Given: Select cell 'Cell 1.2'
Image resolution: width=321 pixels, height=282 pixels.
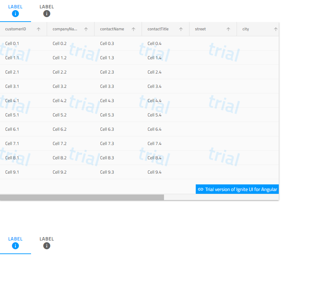Looking at the screenshot, I should click(70, 58).
